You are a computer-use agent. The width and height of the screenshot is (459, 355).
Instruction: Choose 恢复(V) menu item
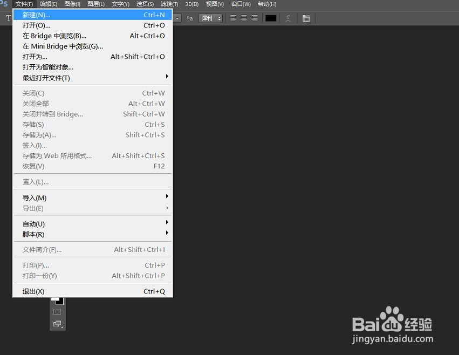click(x=92, y=166)
